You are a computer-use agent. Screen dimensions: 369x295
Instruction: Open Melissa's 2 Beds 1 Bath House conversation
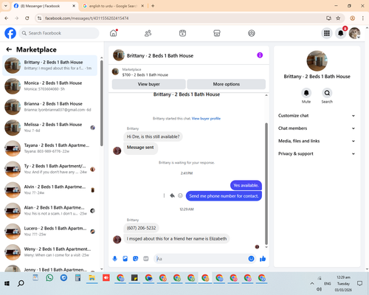50,128
